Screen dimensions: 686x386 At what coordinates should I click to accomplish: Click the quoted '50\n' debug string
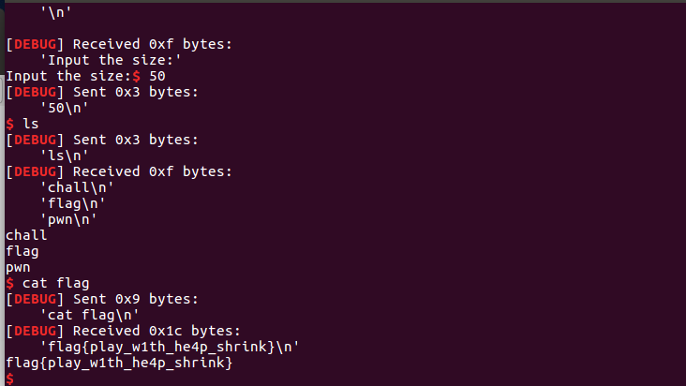pyautogui.click(x=65, y=108)
